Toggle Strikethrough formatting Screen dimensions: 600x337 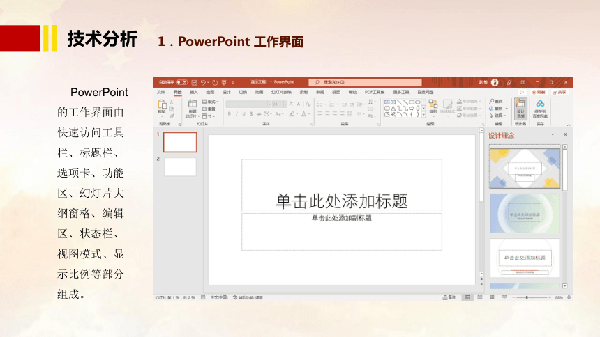pos(259,114)
